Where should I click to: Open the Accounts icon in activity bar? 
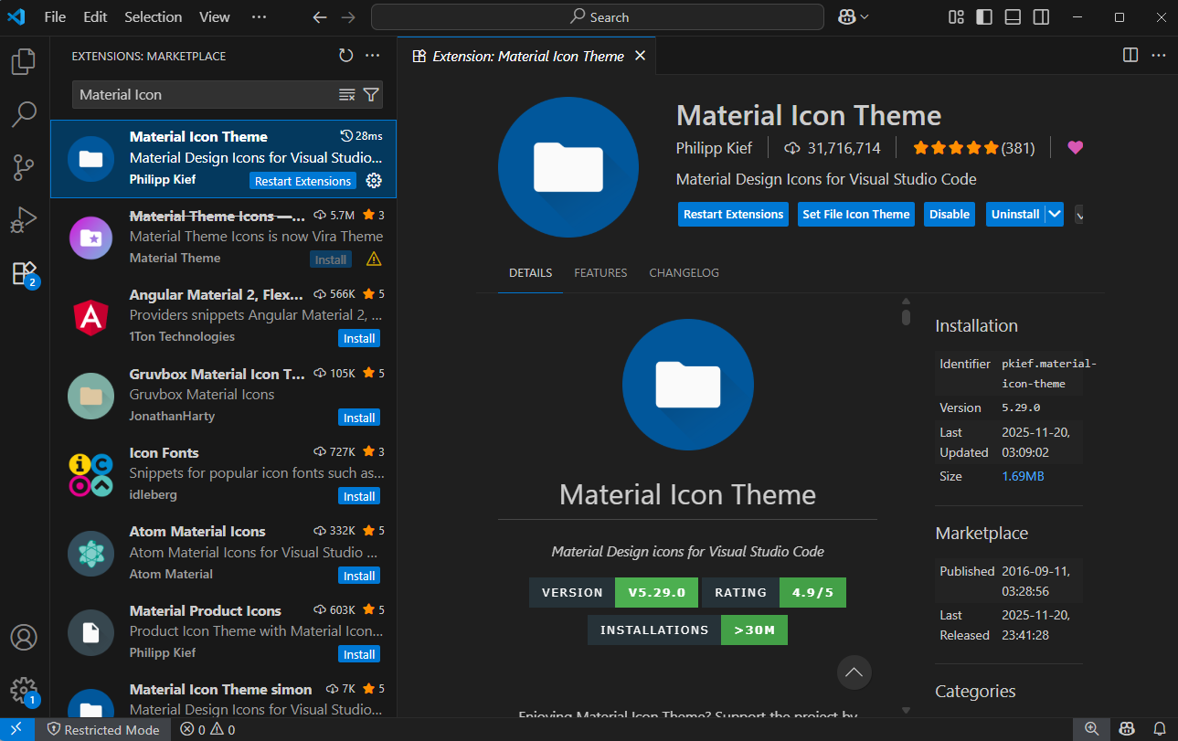pyautogui.click(x=24, y=637)
